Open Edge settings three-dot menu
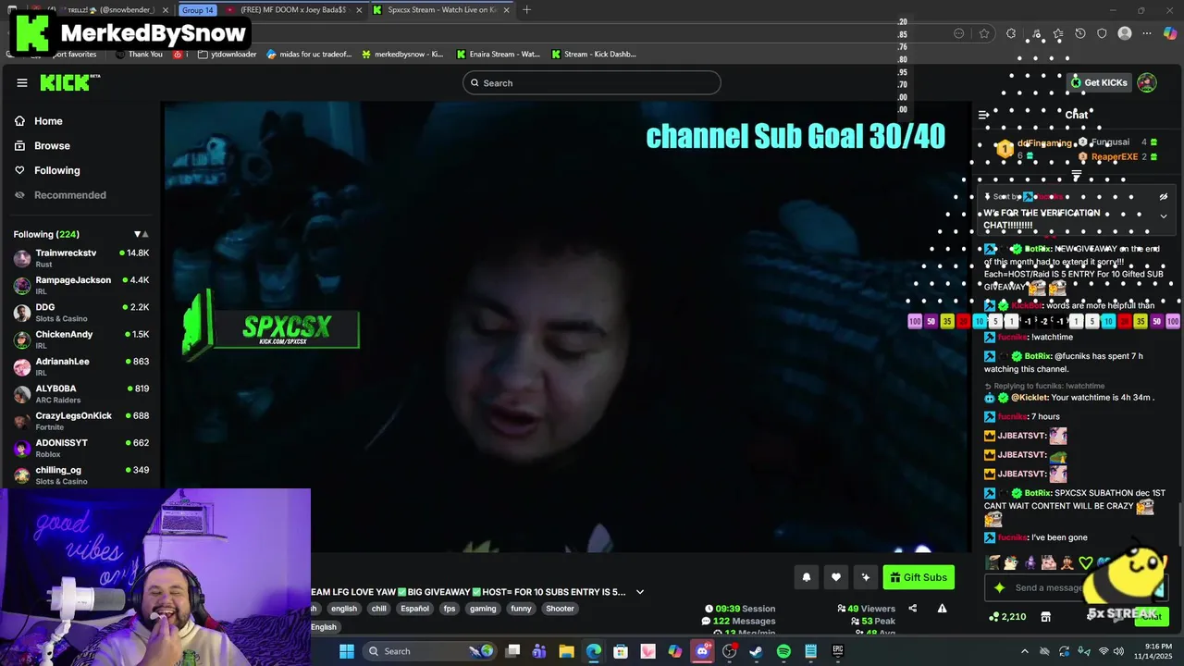1184x666 pixels. click(1147, 33)
